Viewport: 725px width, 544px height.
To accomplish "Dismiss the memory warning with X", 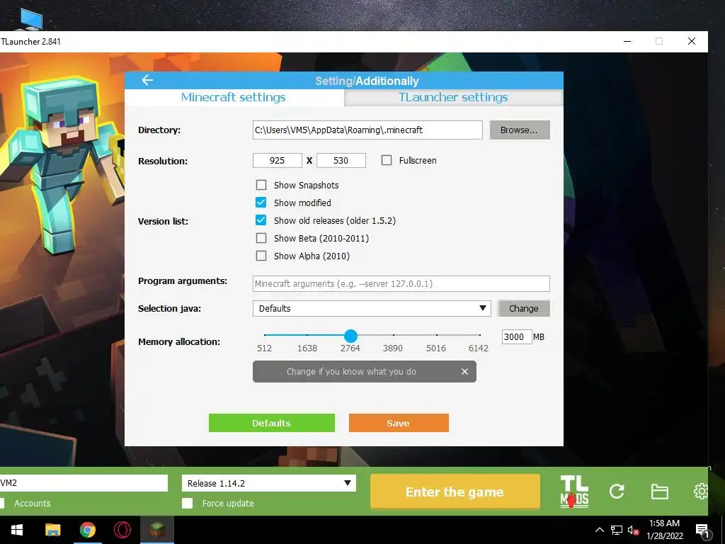I will 464,371.
